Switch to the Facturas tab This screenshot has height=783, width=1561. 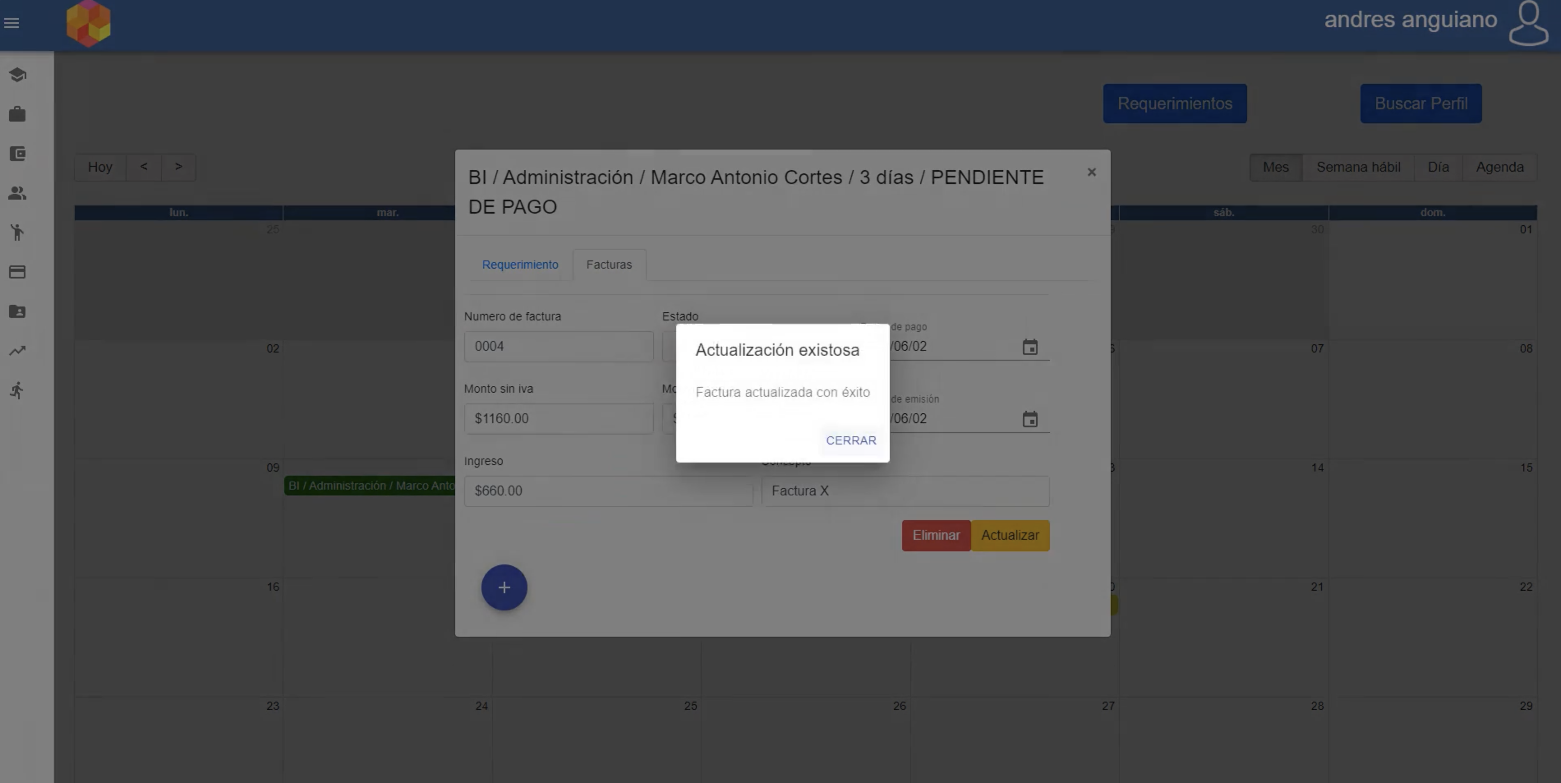609,265
